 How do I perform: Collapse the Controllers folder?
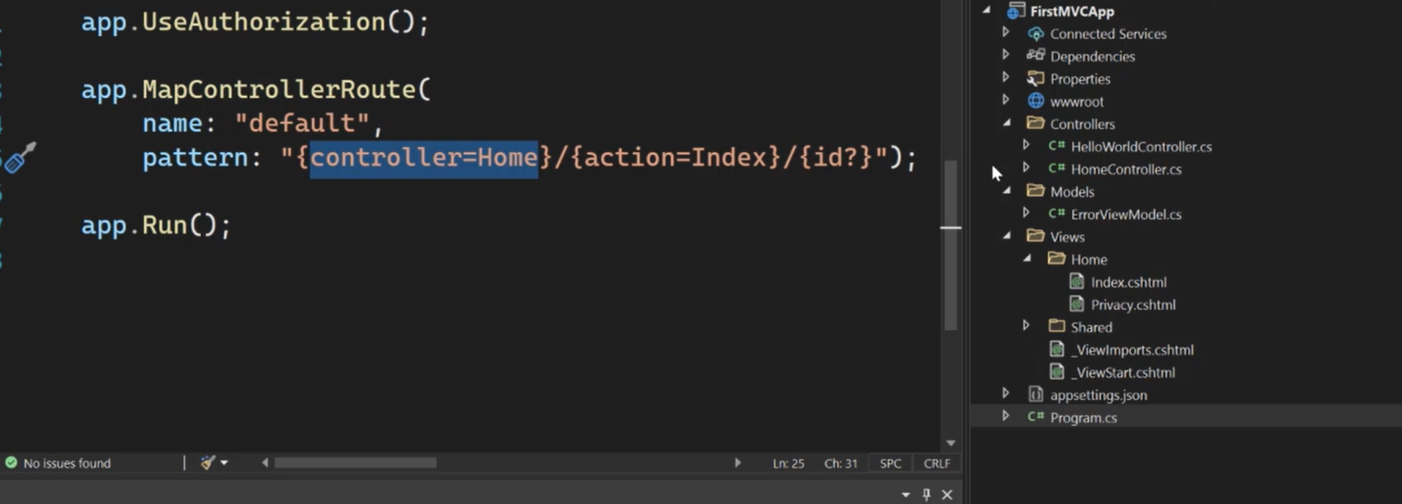click(x=1007, y=123)
